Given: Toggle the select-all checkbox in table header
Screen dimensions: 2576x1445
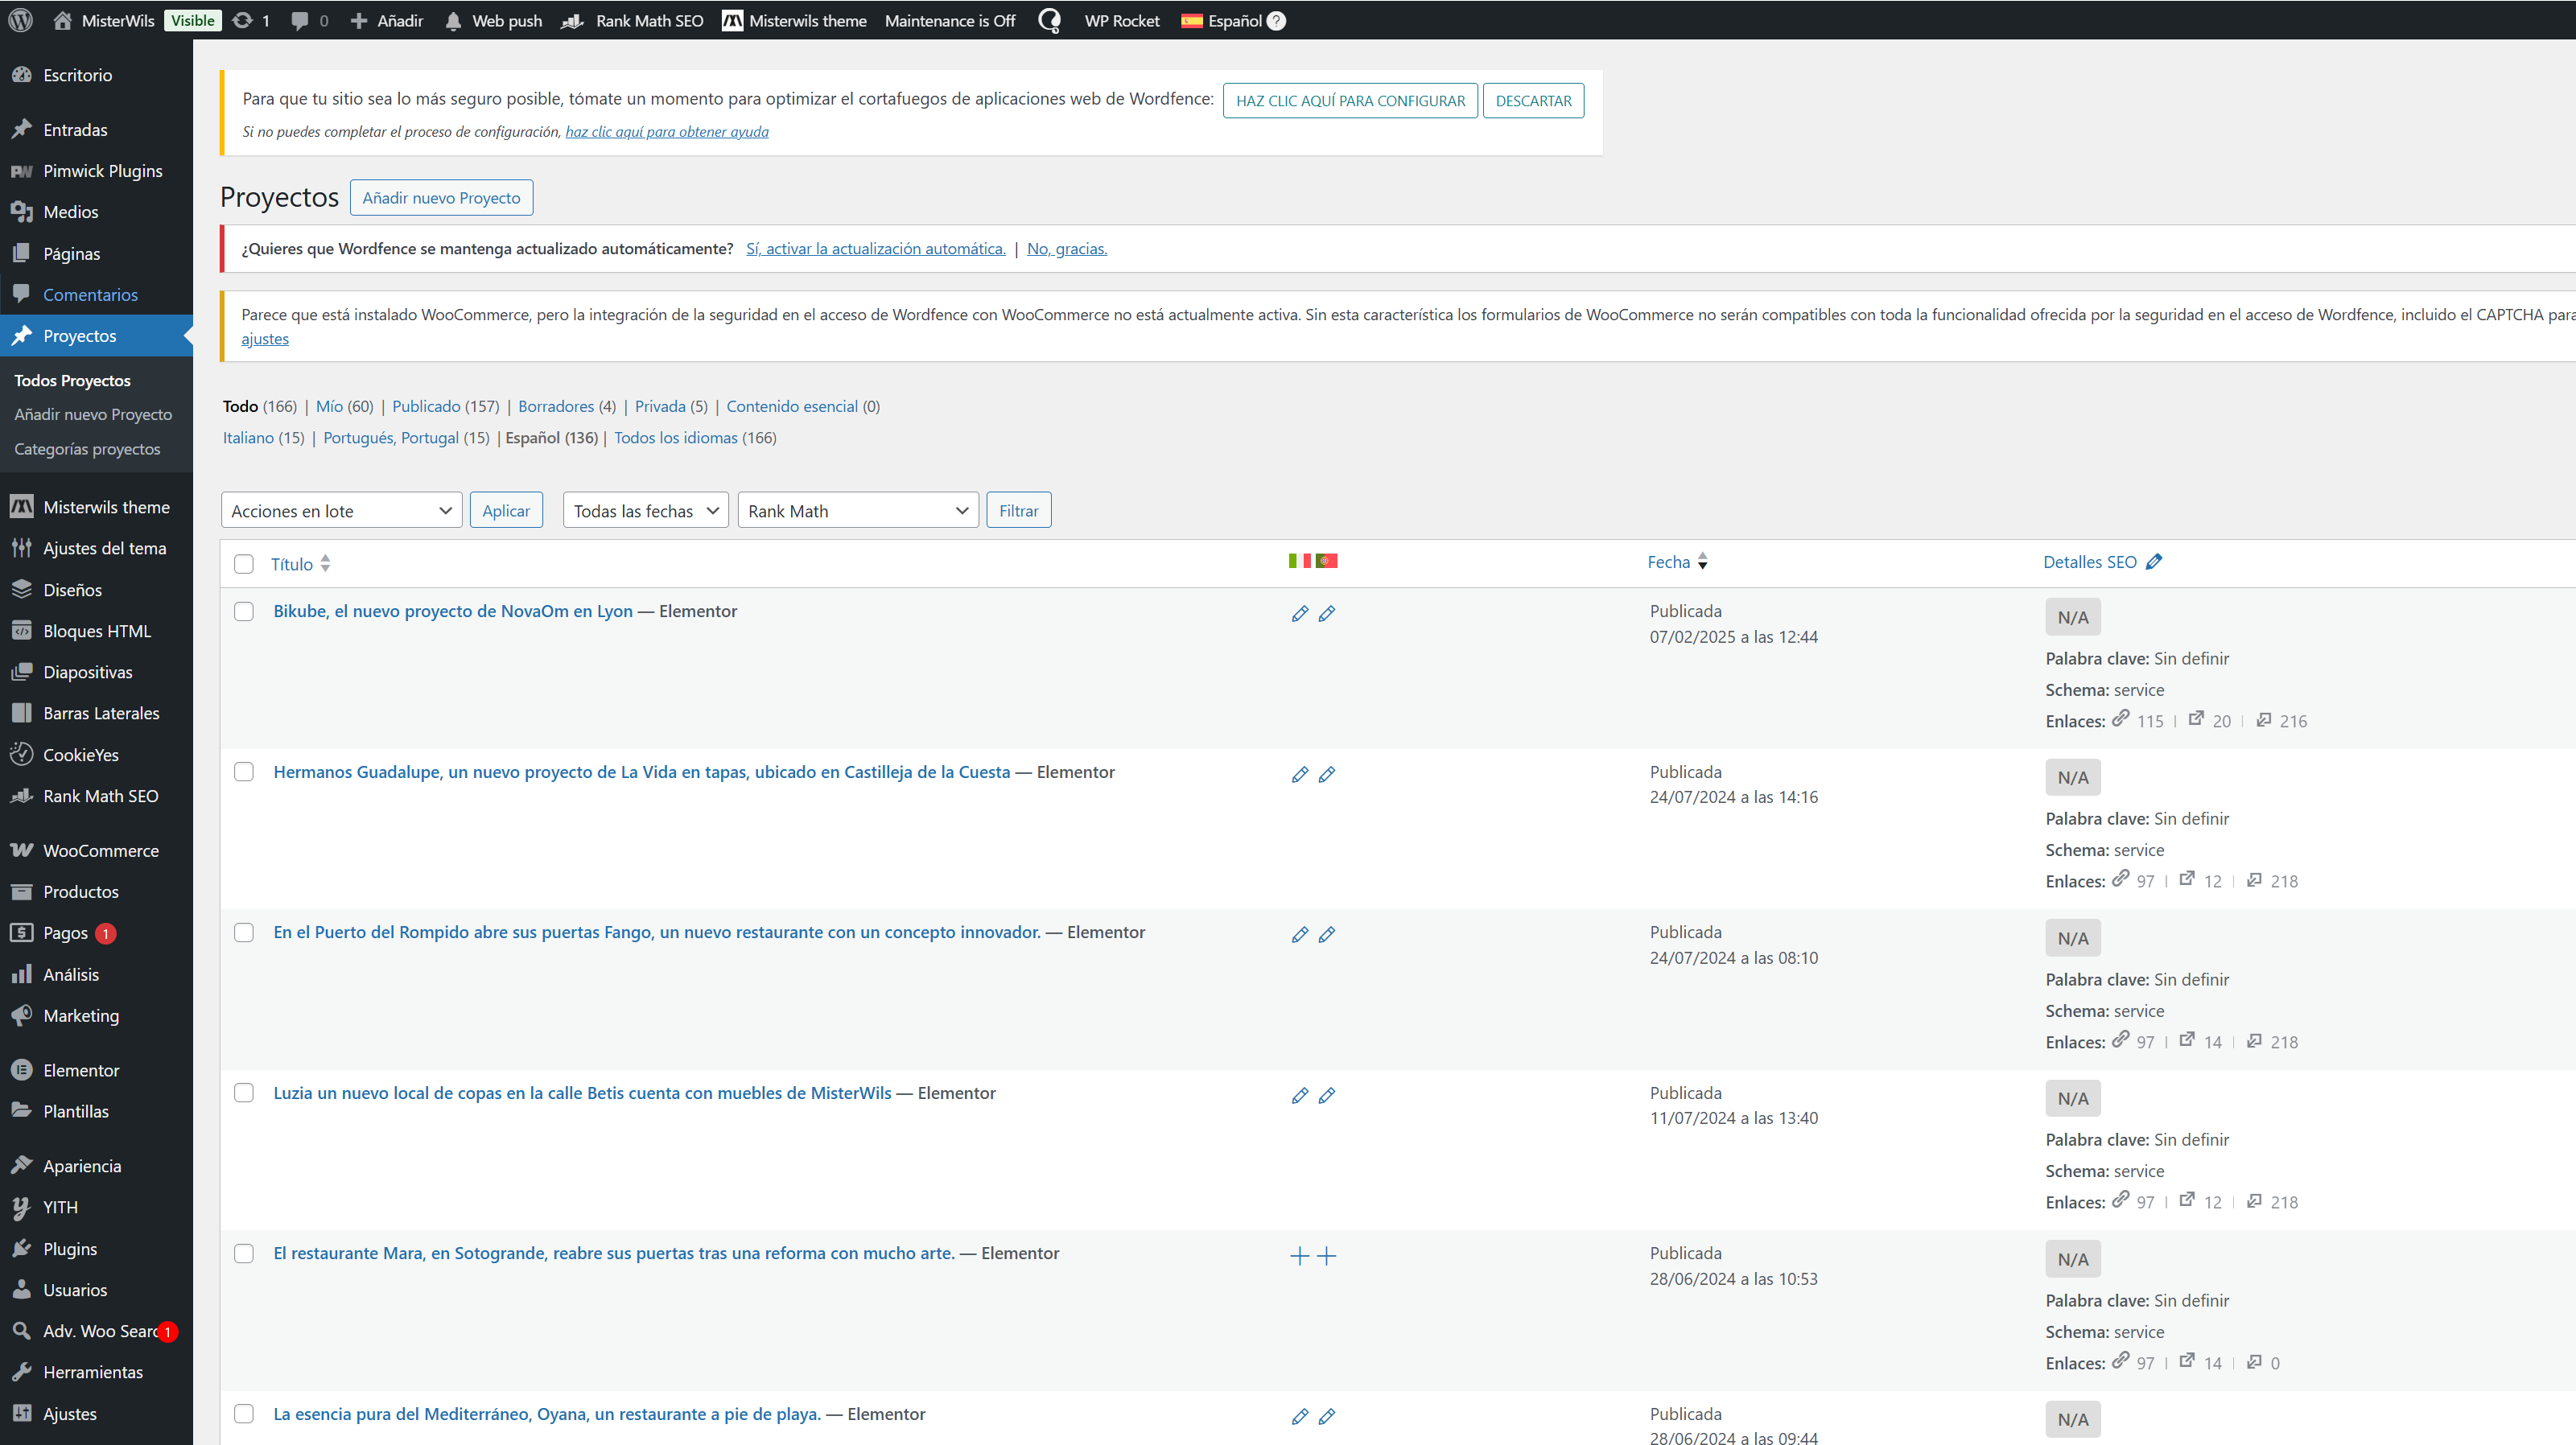Looking at the screenshot, I should [x=244, y=564].
